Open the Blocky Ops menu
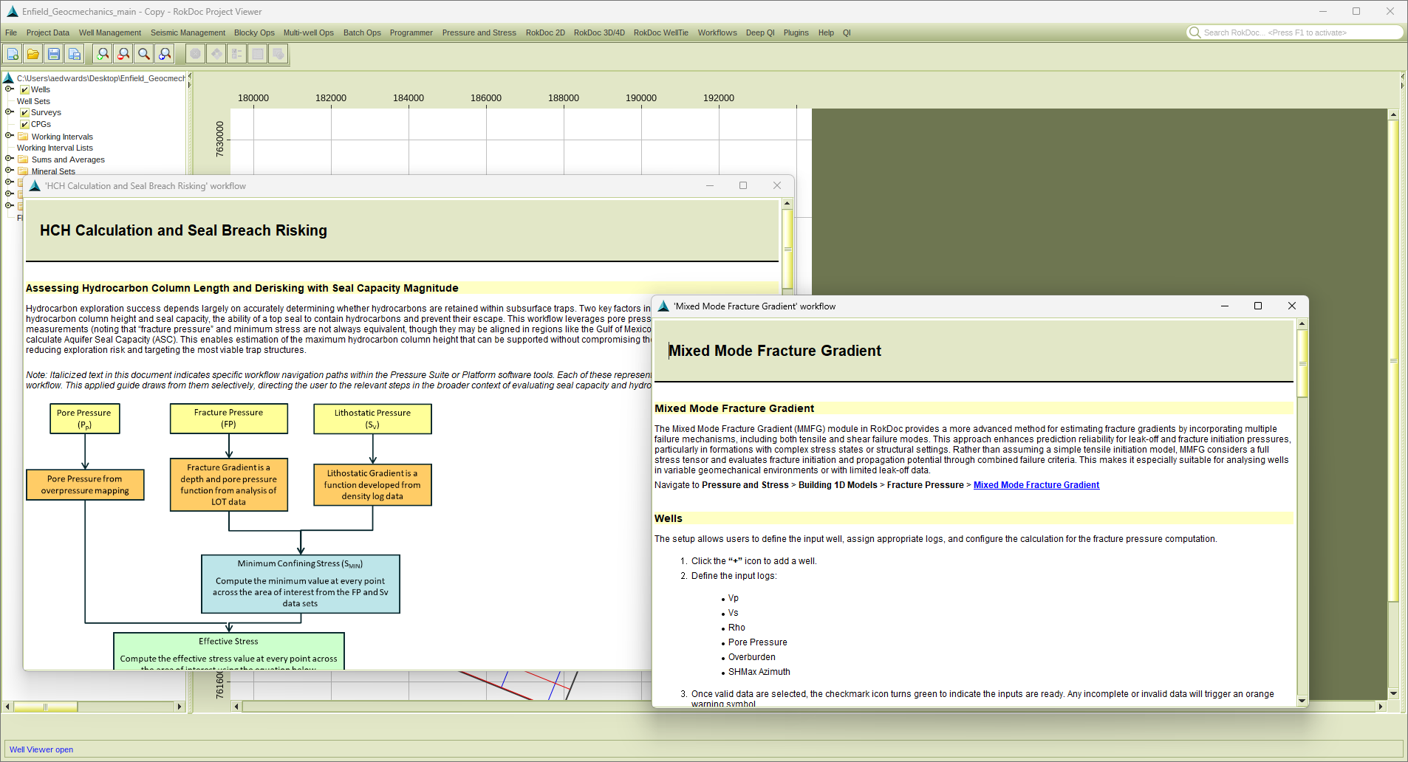The height and width of the screenshot is (762, 1408). [254, 32]
